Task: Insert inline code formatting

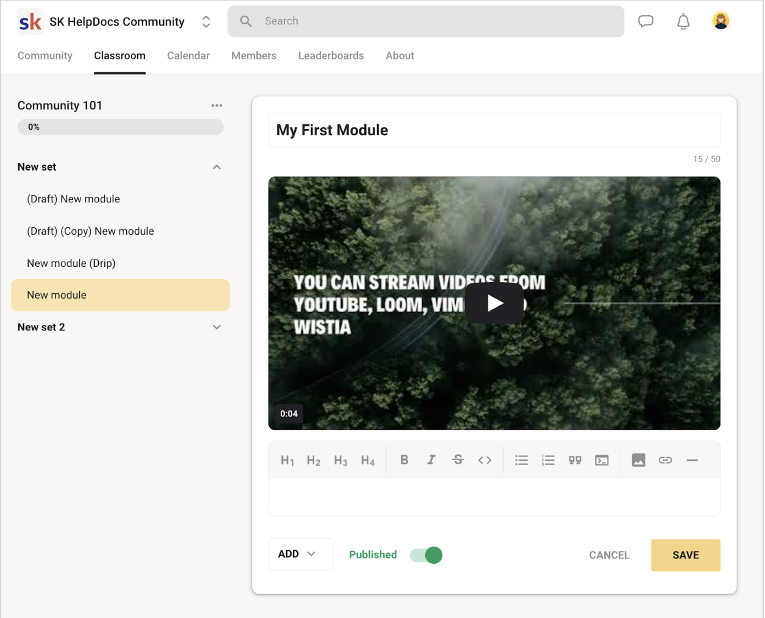Action: click(485, 460)
